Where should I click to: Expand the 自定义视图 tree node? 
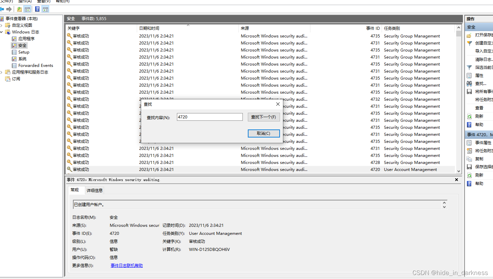click(2, 25)
